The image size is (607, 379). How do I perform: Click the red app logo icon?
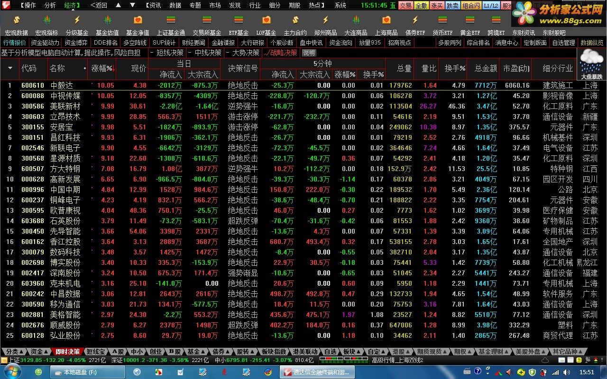[5, 5]
